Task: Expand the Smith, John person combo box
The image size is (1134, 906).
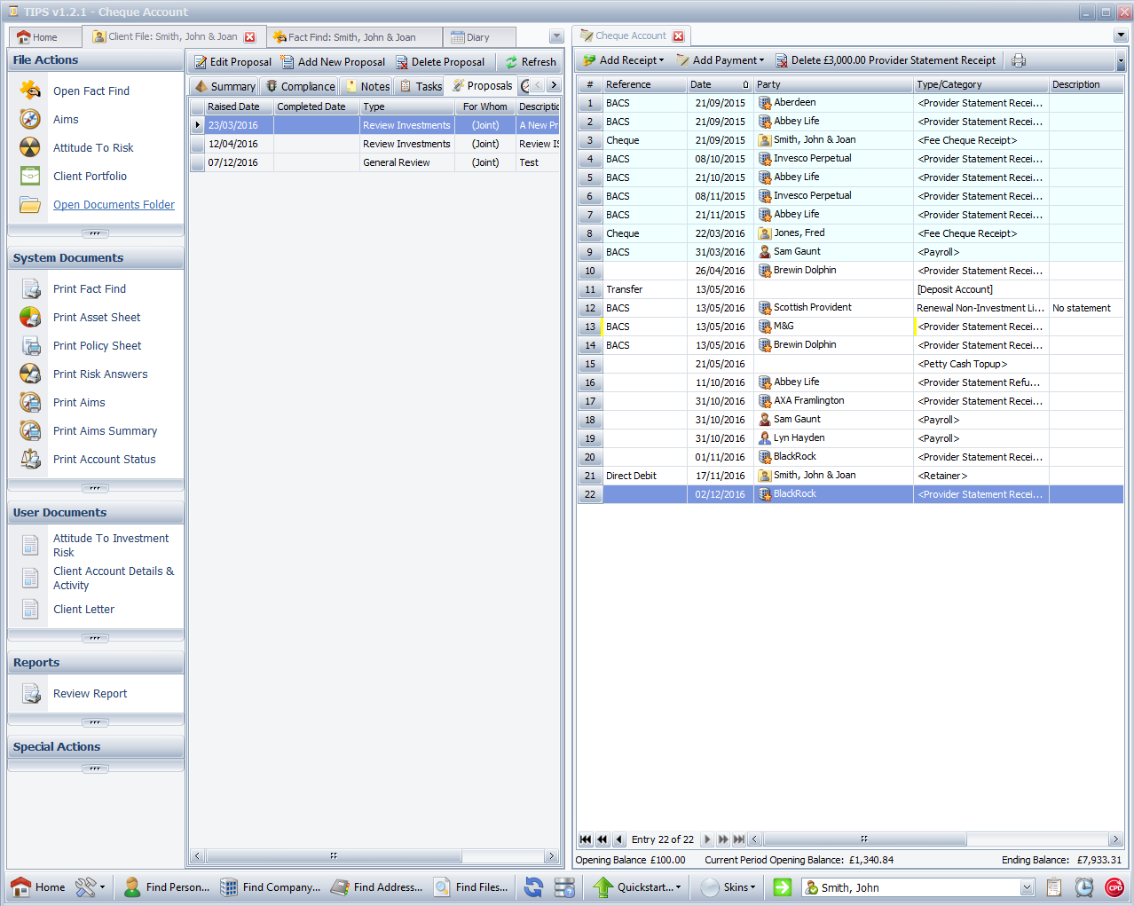Action: pos(1027,887)
